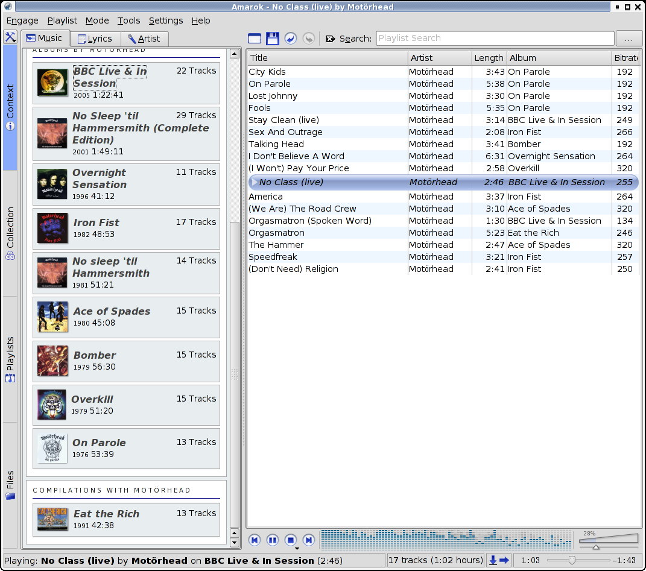The image size is (646, 571).
Task: Open the Mode menu
Action: 97,21
